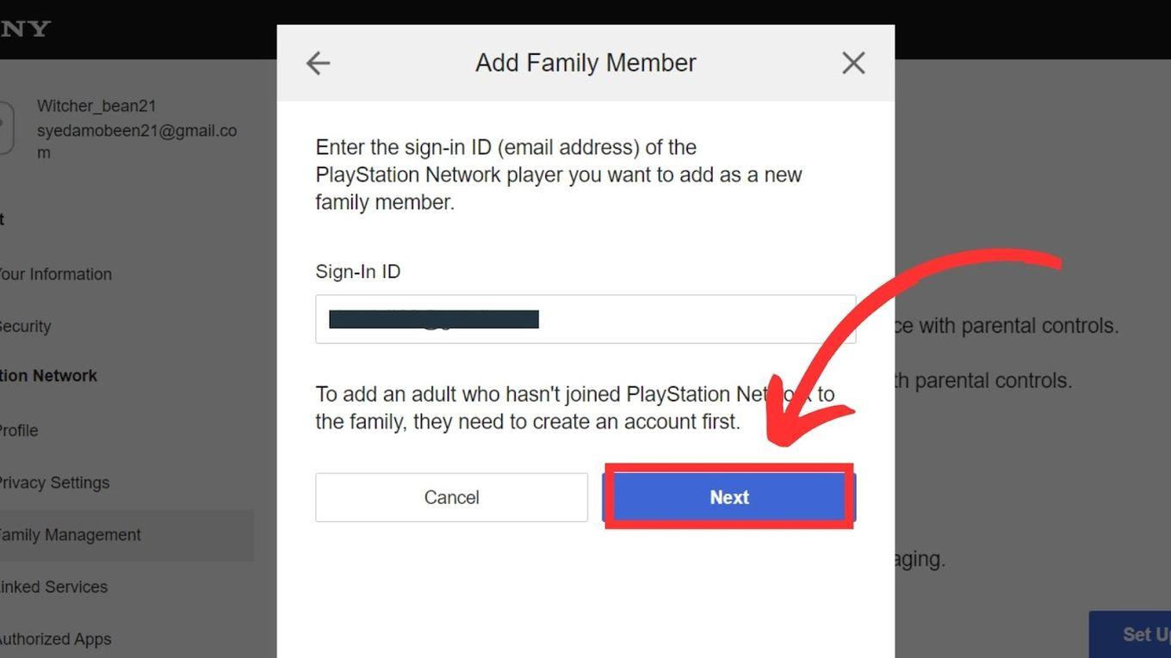Open the Family Management section
Viewport: 1171px width, 658px height.
coord(71,534)
